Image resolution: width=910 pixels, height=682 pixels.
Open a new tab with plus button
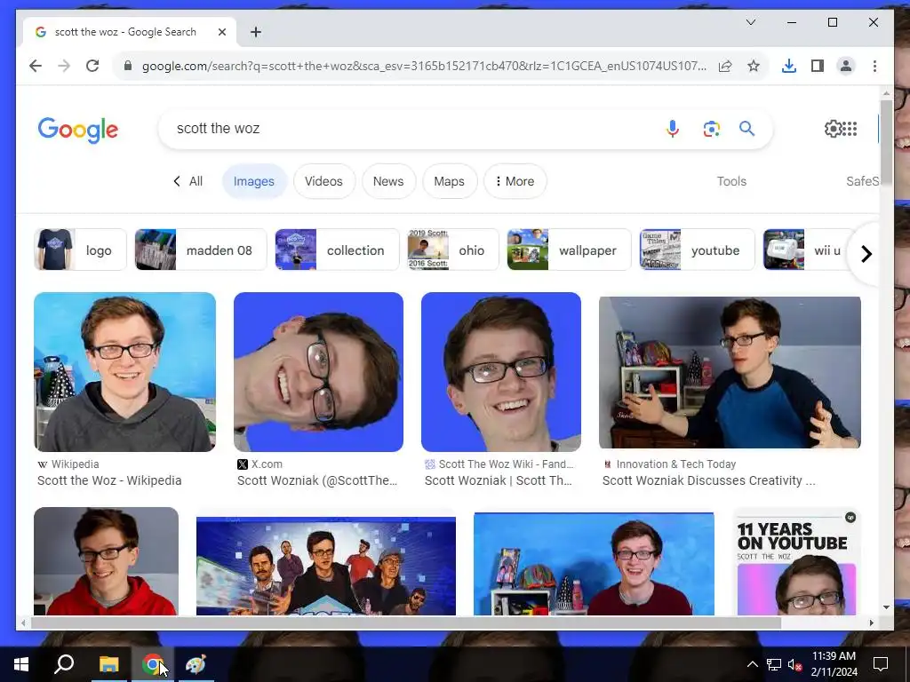(256, 33)
